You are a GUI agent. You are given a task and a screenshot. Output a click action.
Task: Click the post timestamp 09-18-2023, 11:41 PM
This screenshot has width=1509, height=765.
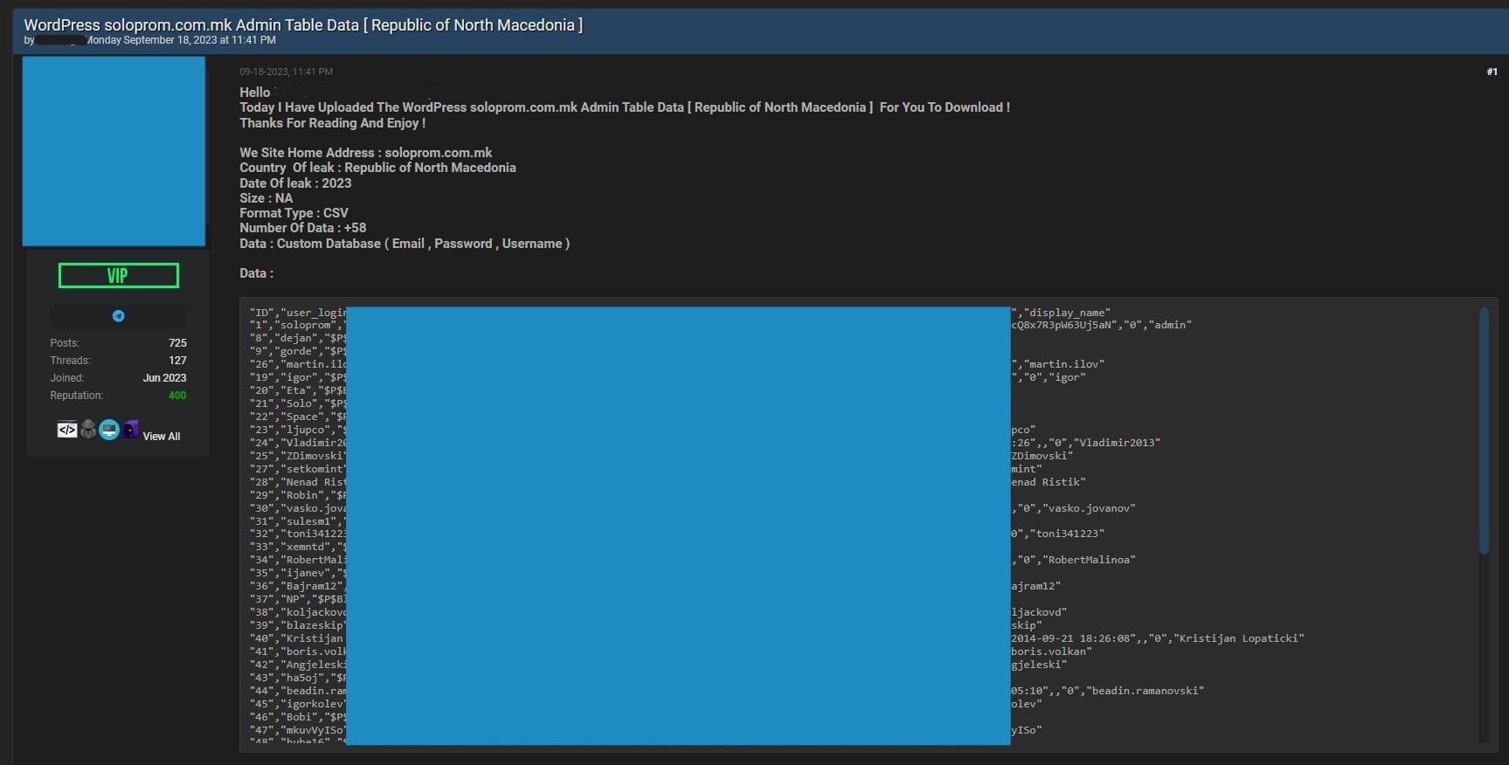pos(287,72)
